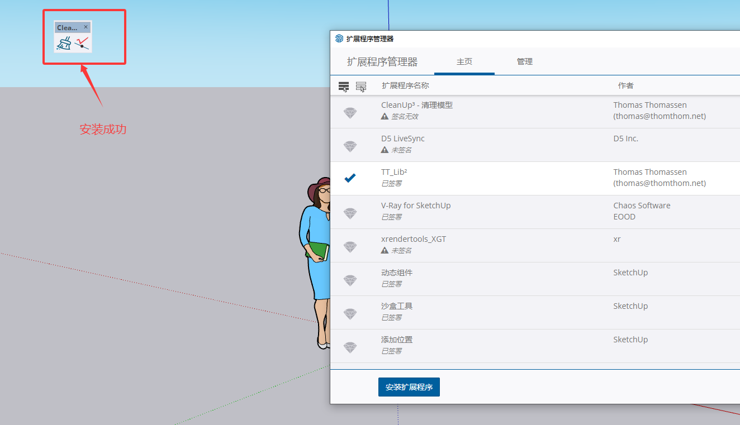Click the 签名无效 status text
Screen dimensions: 740x425
point(405,117)
